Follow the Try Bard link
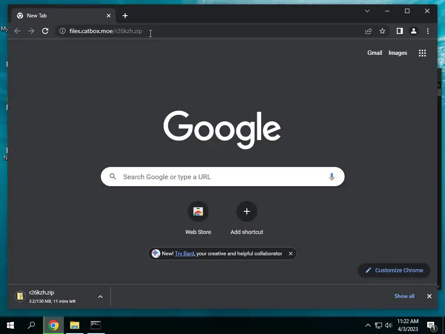 184,254
